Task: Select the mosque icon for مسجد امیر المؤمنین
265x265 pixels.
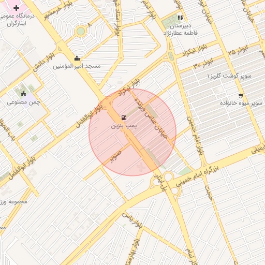Action: (x=77, y=58)
